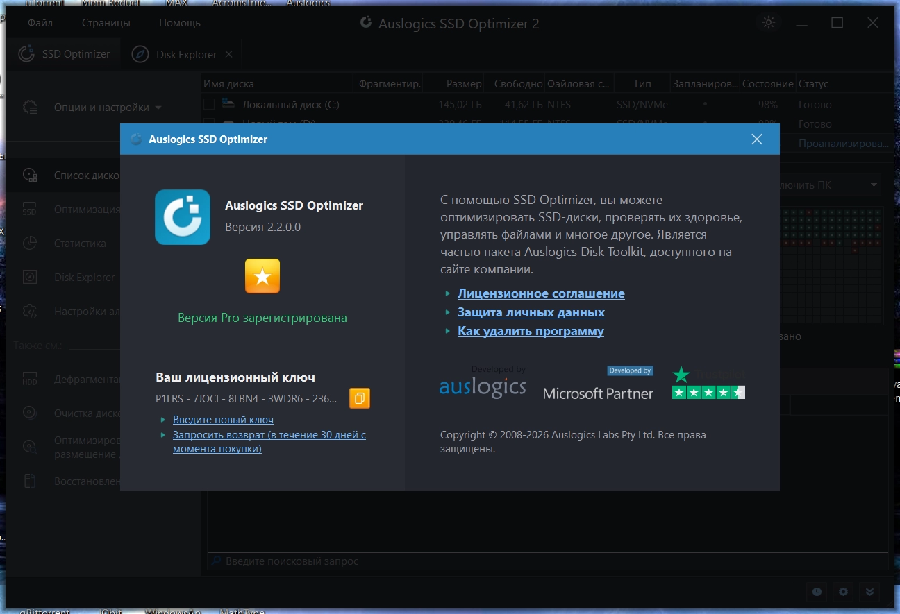Image resolution: width=900 pixels, height=614 pixels.
Task: Open the Статистика sidebar item
Action: (80, 244)
